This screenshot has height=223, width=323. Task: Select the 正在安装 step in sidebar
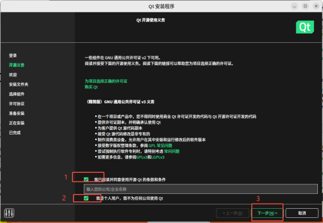[x=17, y=123]
